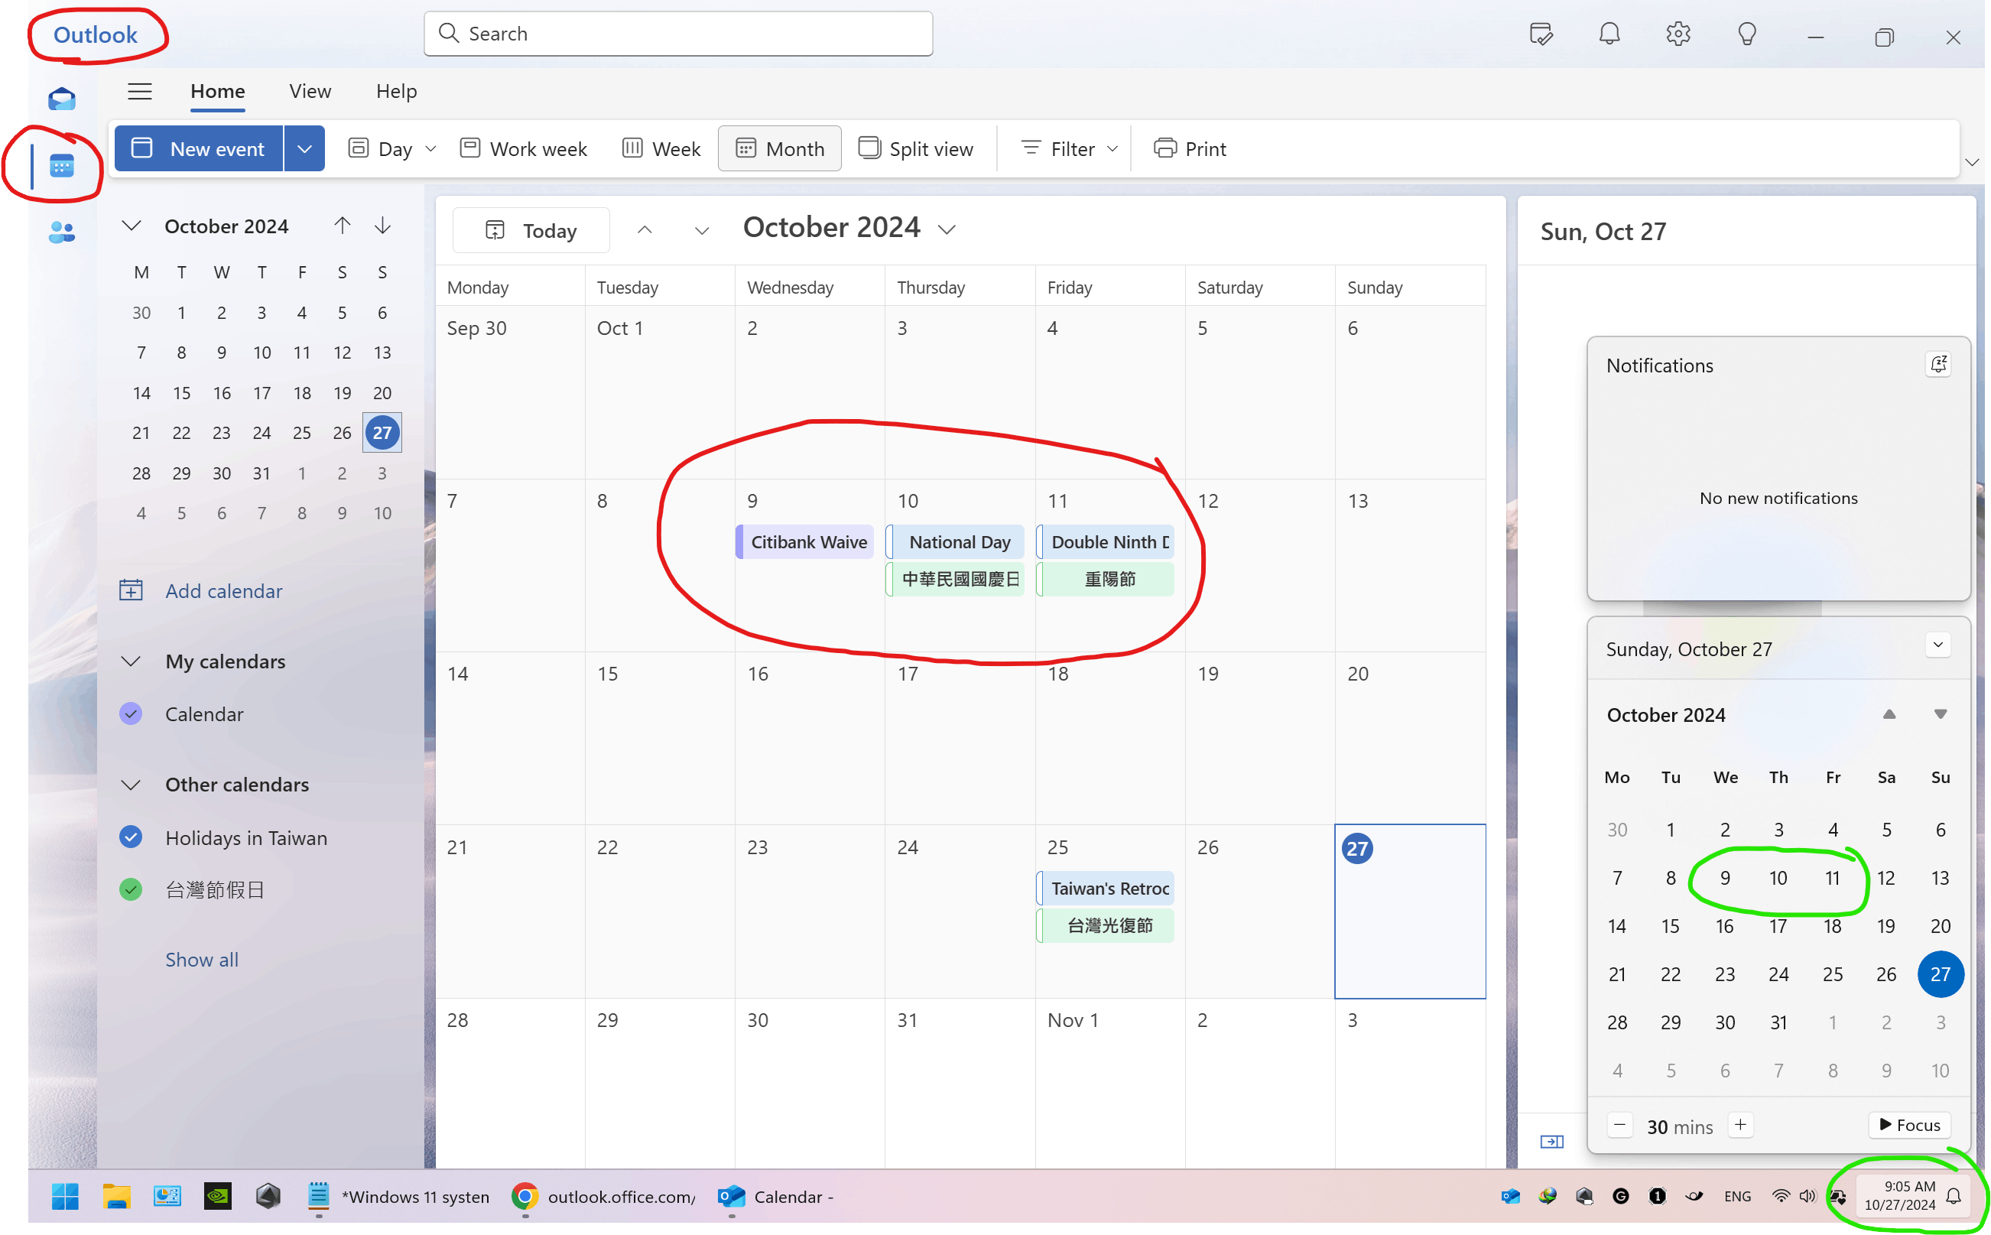This screenshot has width=1991, height=1235.
Task: Click the Today button
Action: pyautogui.click(x=531, y=230)
